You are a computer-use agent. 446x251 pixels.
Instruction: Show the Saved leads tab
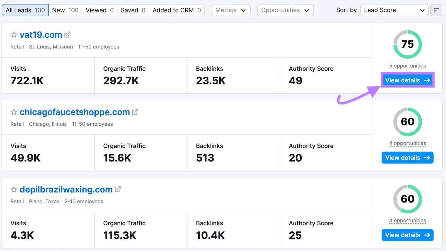pyautogui.click(x=133, y=10)
